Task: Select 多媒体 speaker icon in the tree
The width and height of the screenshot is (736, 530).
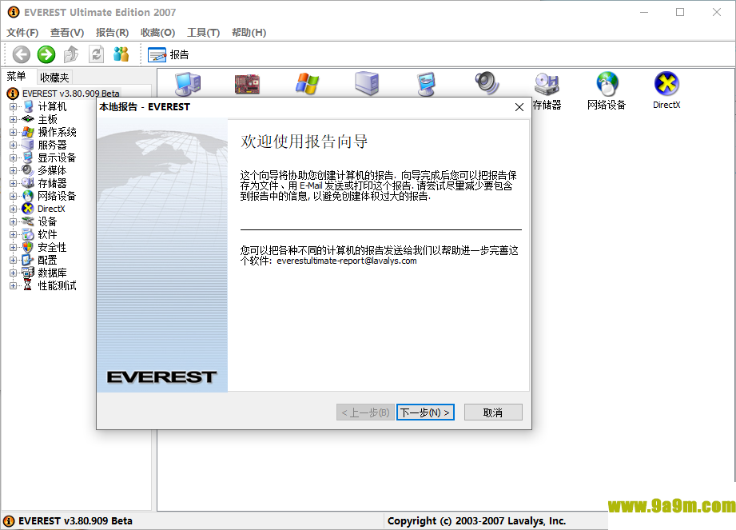Action: click(28, 170)
